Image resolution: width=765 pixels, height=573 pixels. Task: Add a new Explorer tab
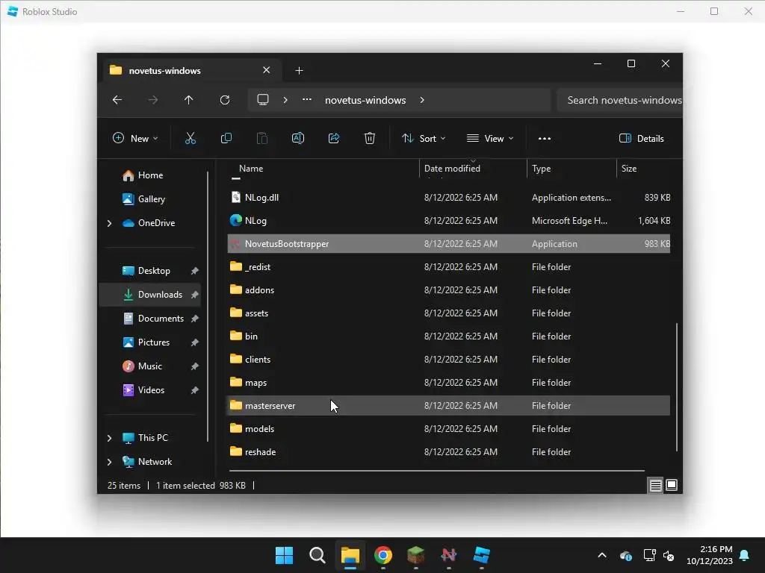[x=299, y=71]
